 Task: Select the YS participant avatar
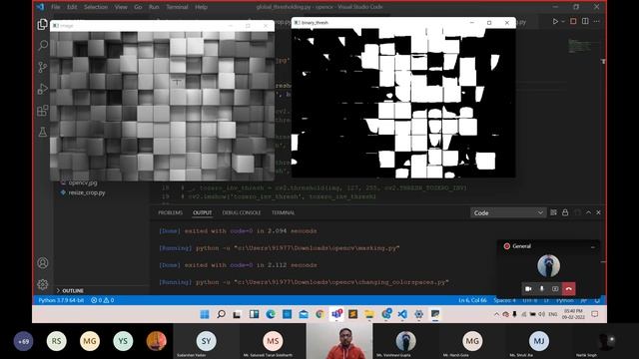123,341
